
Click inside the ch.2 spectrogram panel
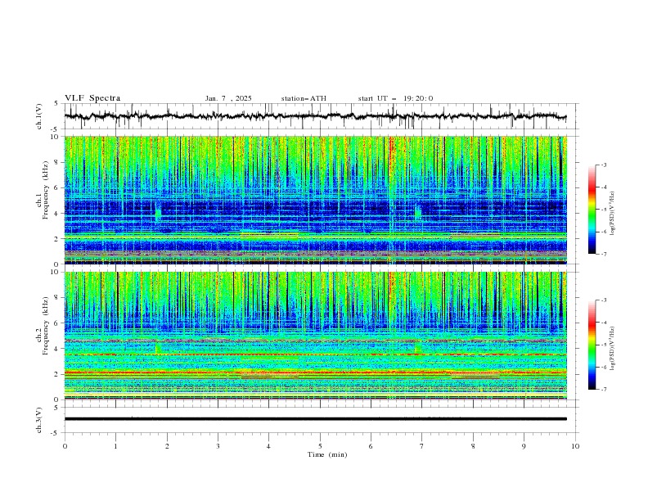pyautogui.click(x=315, y=336)
